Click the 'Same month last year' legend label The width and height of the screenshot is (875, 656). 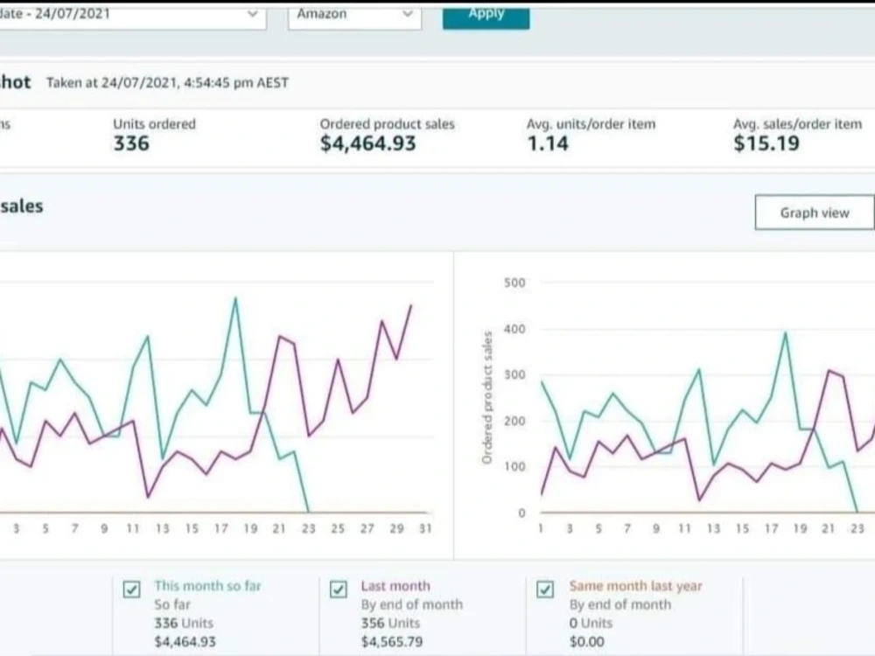(635, 586)
